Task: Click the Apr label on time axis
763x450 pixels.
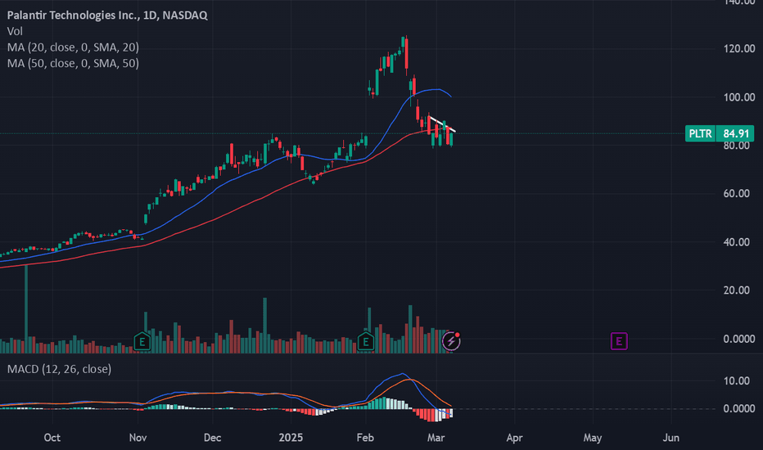Action: (x=514, y=438)
